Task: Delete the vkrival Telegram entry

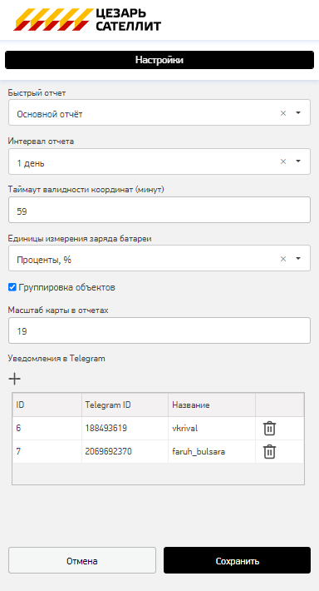Action: tap(269, 429)
